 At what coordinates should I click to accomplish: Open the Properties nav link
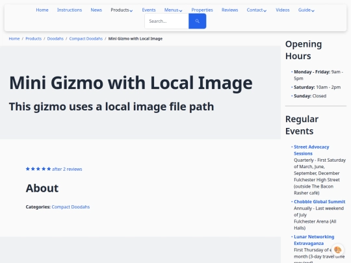[x=202, y=10]
